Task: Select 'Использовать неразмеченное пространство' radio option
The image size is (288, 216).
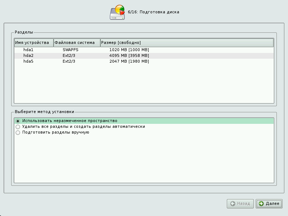Action: pyautogui.click(x=18, y=121)
